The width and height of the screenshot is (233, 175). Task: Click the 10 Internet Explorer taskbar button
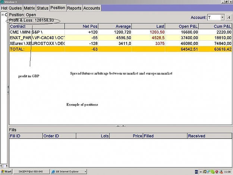(x=69, y=172)
